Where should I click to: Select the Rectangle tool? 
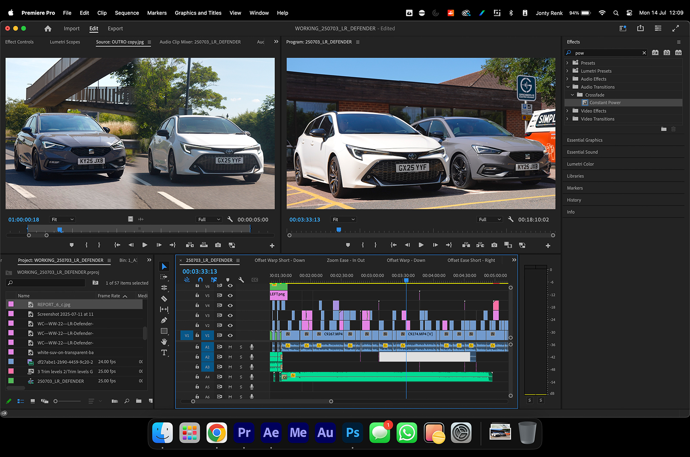164,331
